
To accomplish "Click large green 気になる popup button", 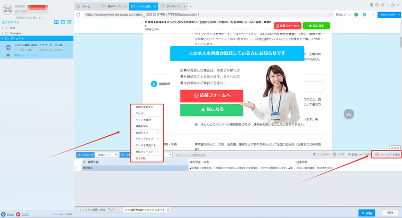I will click(x=212, y=110).
